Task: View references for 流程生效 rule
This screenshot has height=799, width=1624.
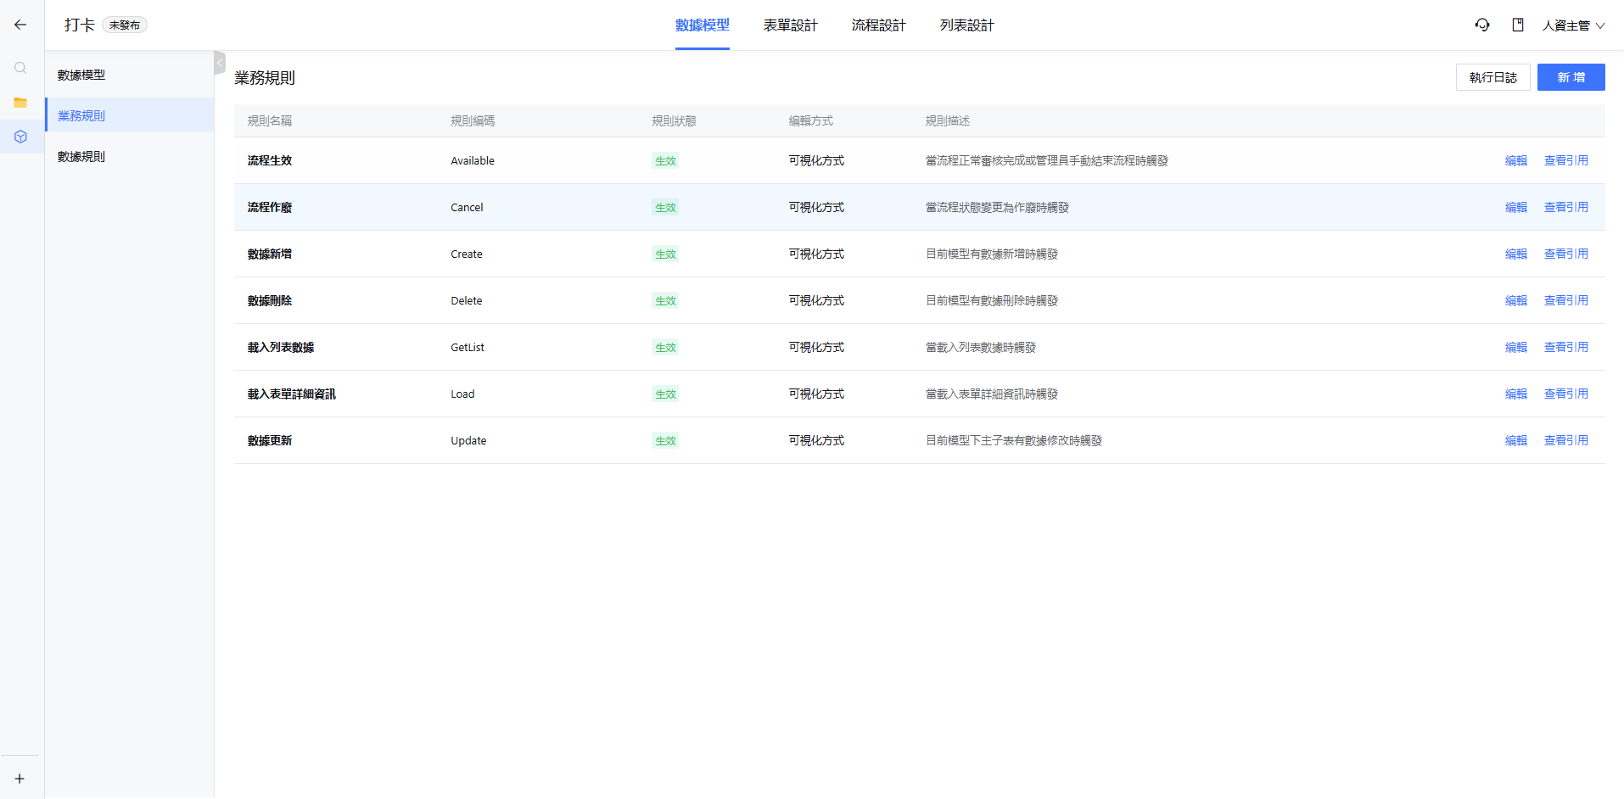Action: click(1565, 160)
